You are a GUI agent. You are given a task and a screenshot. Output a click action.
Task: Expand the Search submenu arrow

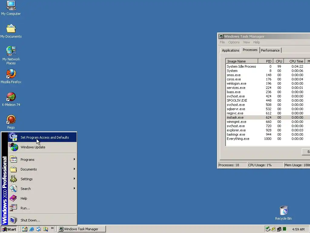click(x=74, y=188)
